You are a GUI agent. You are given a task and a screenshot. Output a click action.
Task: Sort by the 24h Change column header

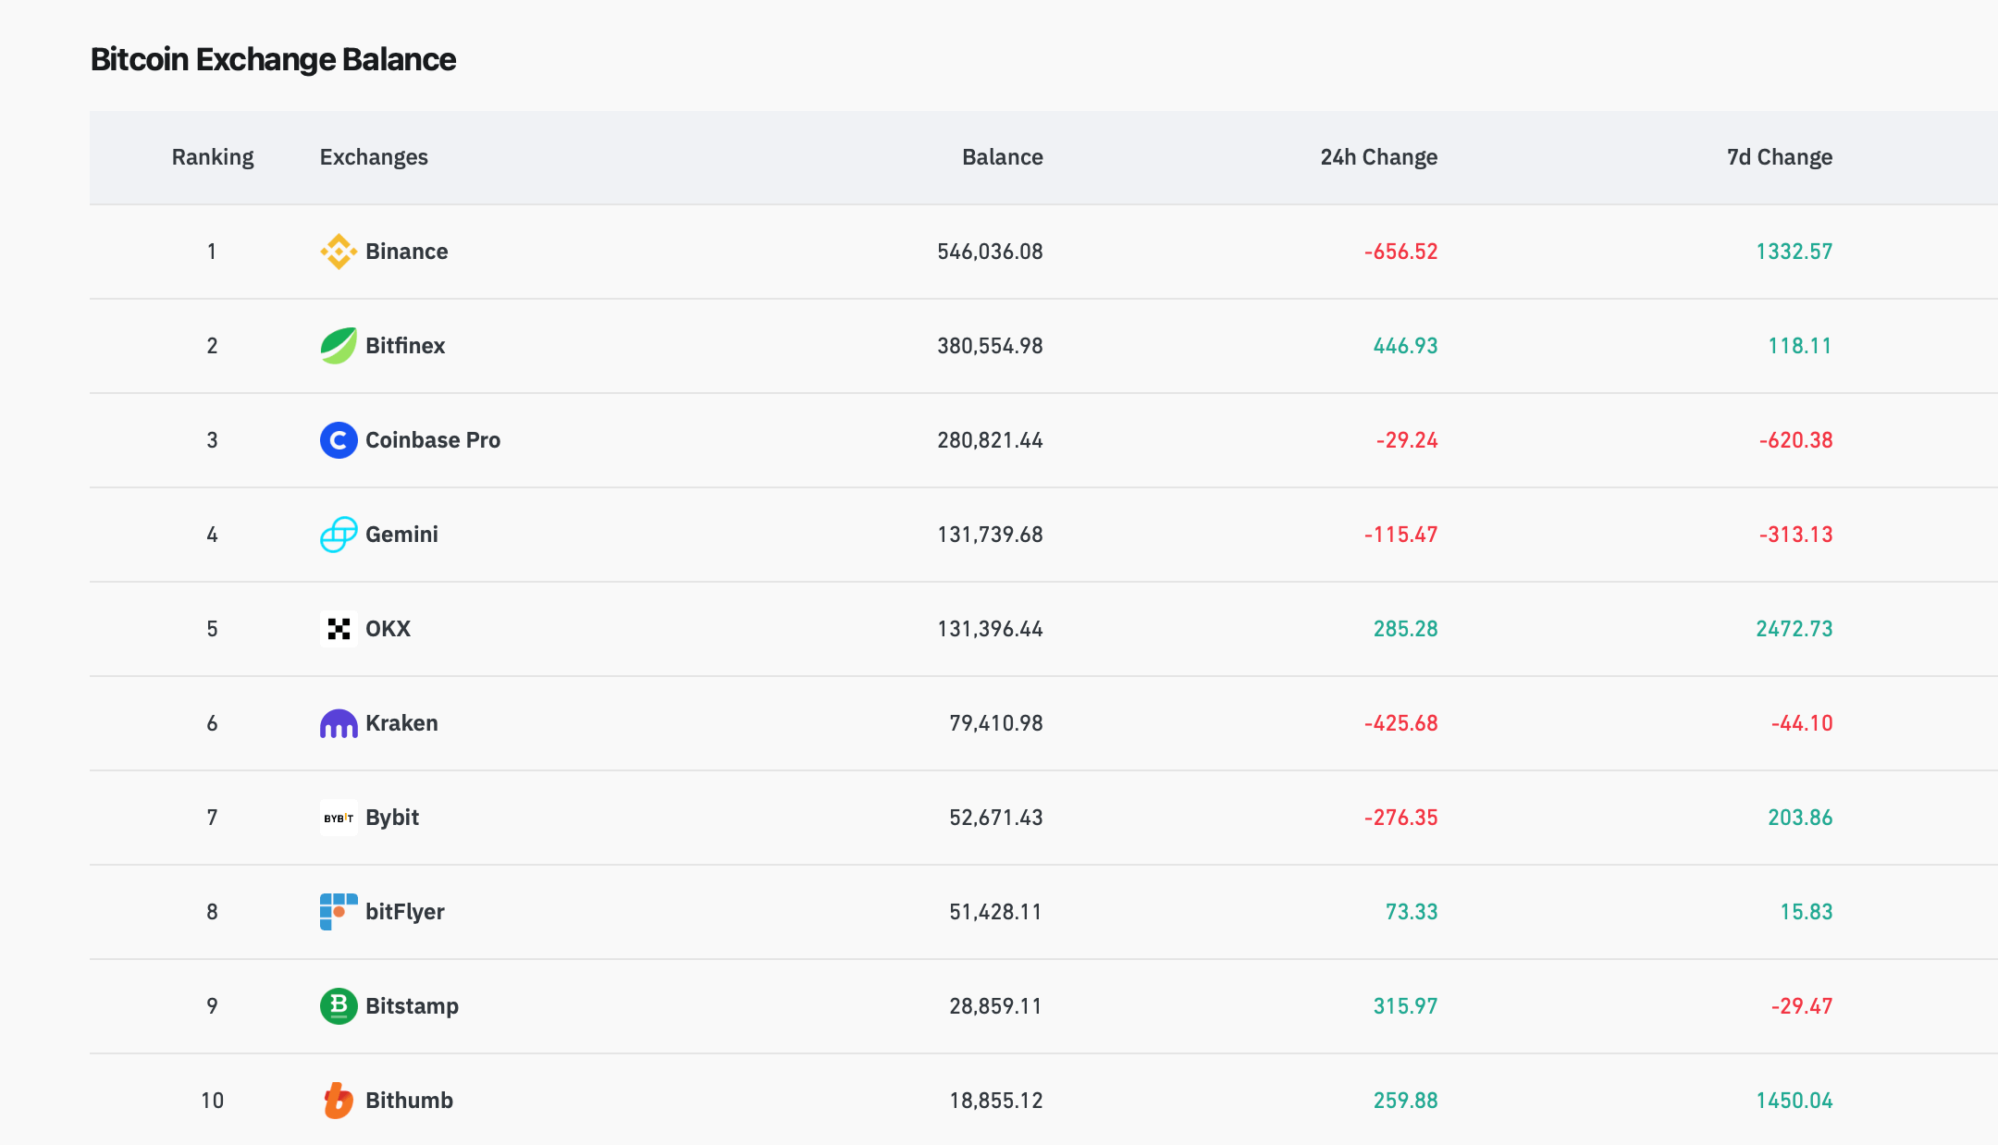pyautogui.click(x=1378, y=157)
